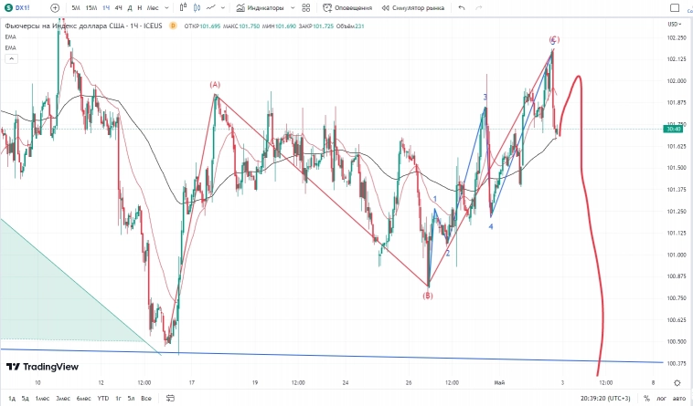Select the 15M timeframe
Viewport: 693px width, 406px height.
91,8
